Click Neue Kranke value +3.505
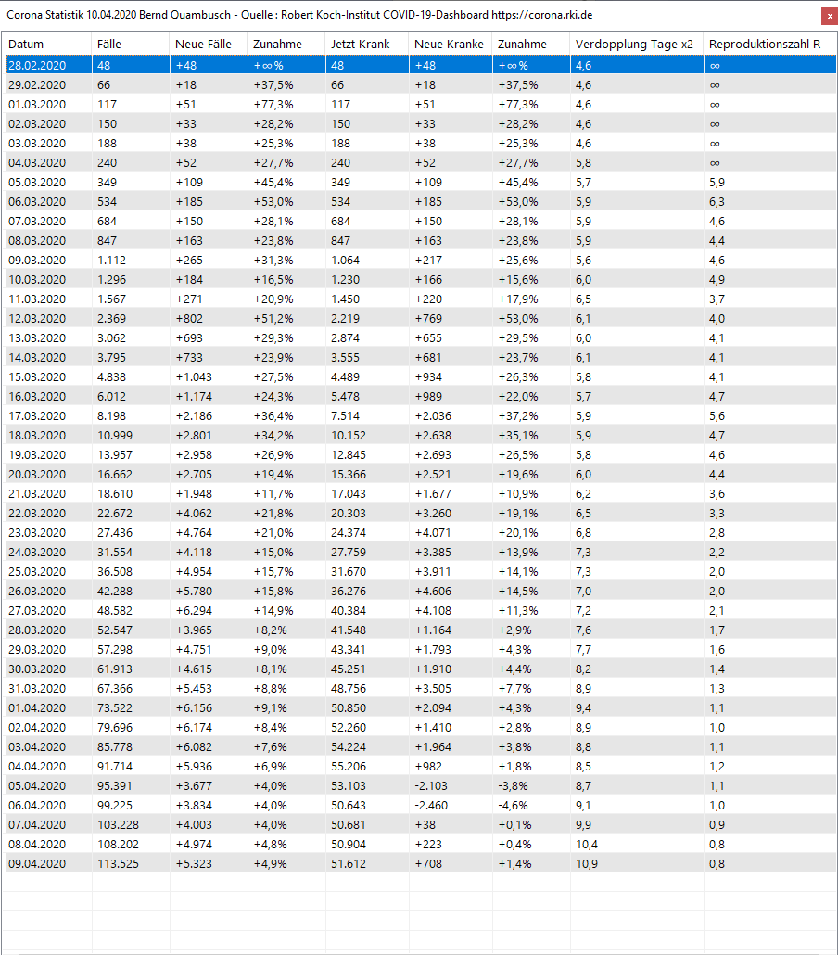838x955 pixels. coord(433,689)
